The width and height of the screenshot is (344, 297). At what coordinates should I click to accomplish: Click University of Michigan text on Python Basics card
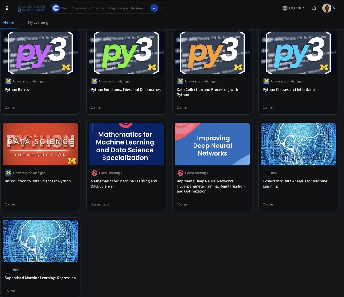coord(29,81)
